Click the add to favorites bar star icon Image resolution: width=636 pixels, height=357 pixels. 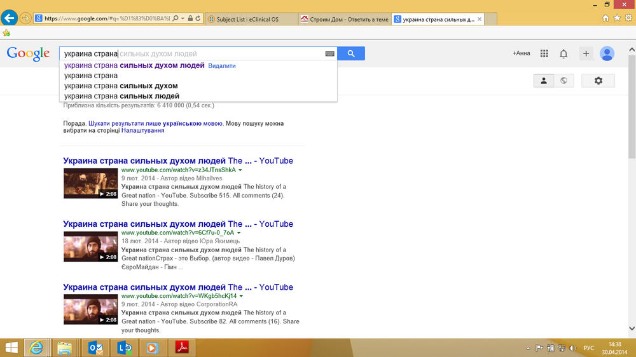pos(6,33)
